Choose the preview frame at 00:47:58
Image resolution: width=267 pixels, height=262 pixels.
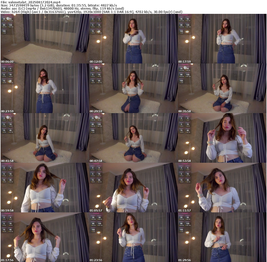point(133,138)
